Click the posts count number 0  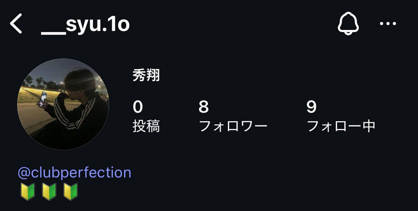point(138,107)
